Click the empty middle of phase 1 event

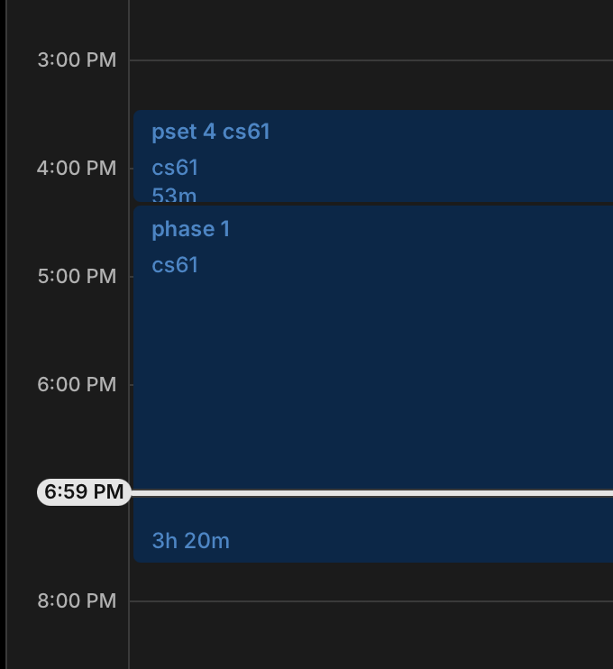[x=371, y=379]
